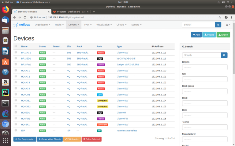This screenshot has width=235, height=146.
Task: Click the top navbar search magnifier button
Action: pyautogui.click(x=218, y=25)
